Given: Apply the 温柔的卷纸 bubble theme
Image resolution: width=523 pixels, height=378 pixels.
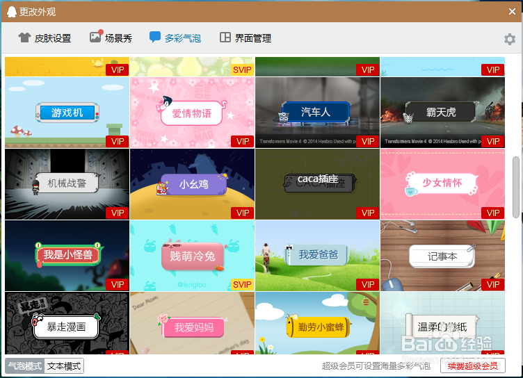Looking at the screenshot, I should [x=442, y=323].
